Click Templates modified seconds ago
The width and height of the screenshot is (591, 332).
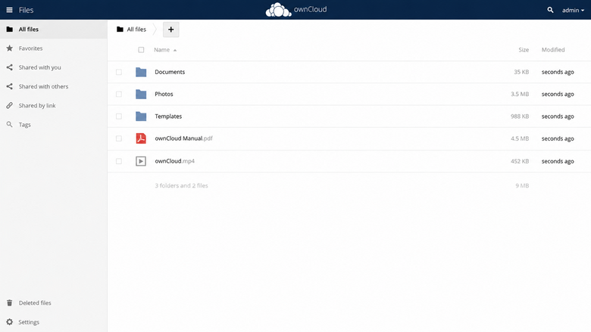point(558,116)
